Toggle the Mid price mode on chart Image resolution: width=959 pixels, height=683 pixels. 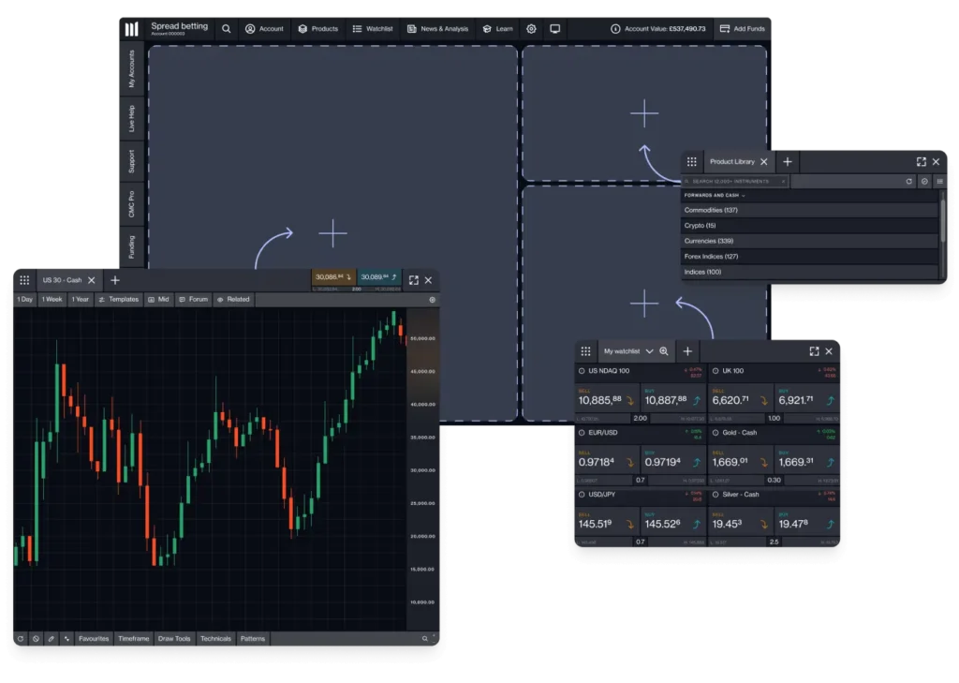158,299
